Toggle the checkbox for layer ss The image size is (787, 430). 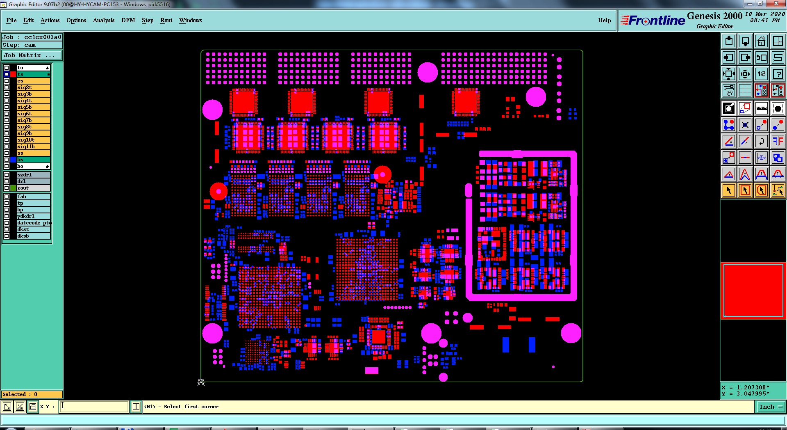tap(7, 153)
